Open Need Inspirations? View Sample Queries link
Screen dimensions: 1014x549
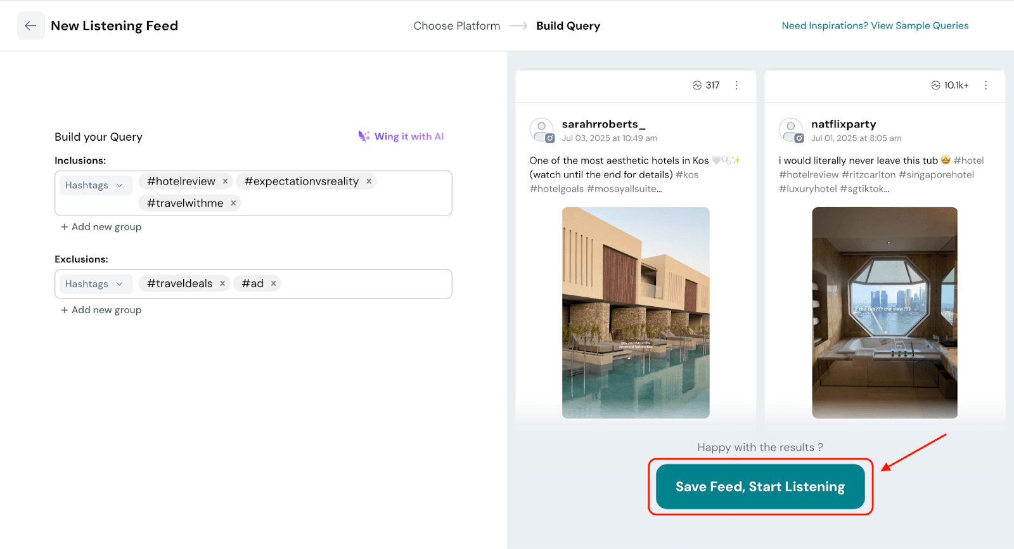coord(875,26)
